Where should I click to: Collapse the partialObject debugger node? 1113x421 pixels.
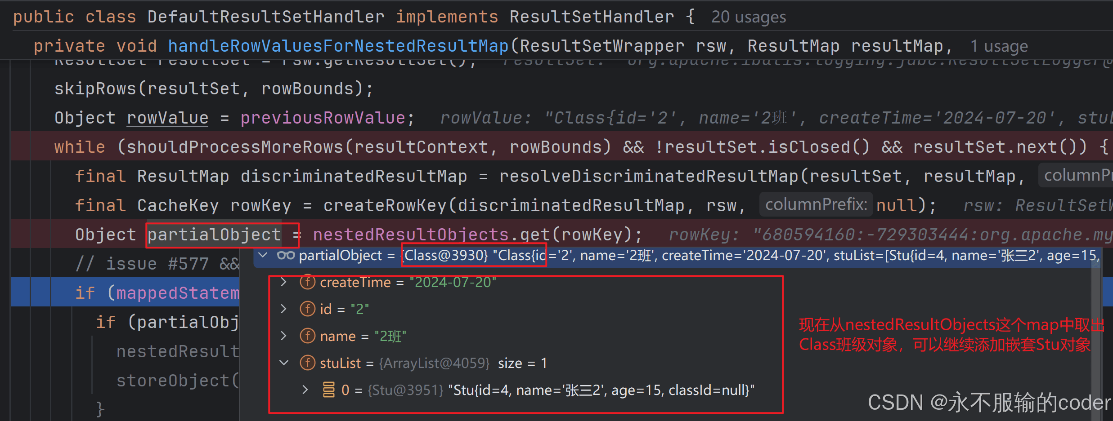[x=264, y=255]
